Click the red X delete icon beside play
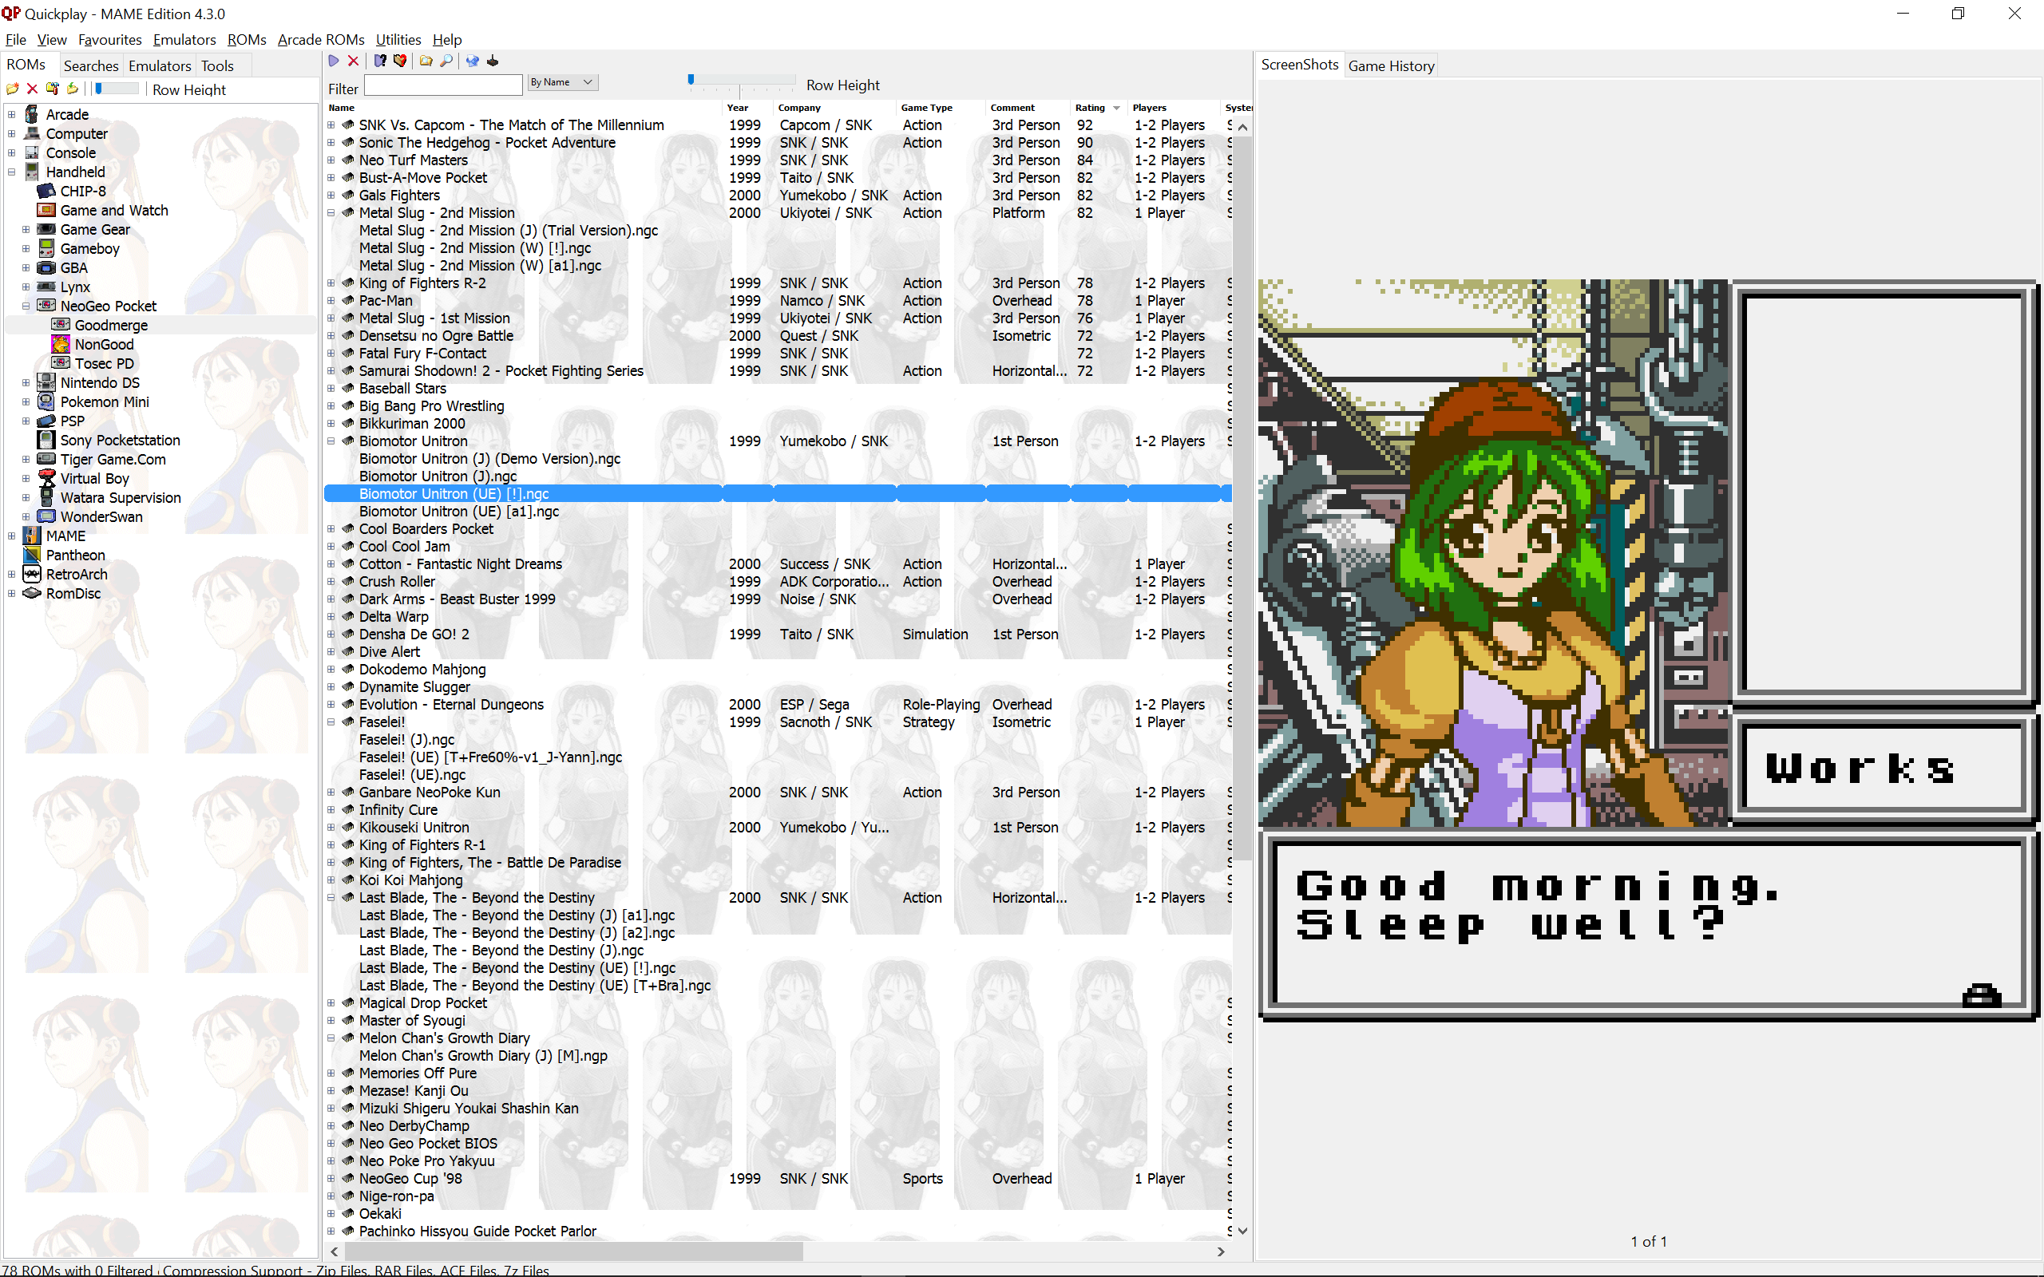 353,61
